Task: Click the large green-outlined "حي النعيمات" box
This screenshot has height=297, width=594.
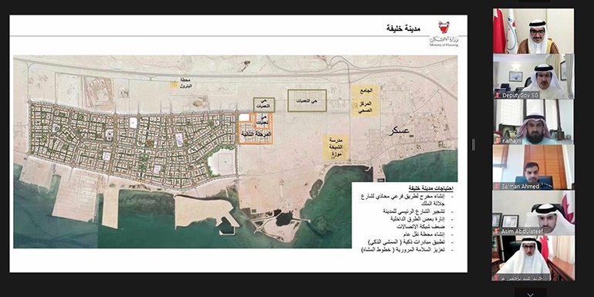Action: click(307, 100)
